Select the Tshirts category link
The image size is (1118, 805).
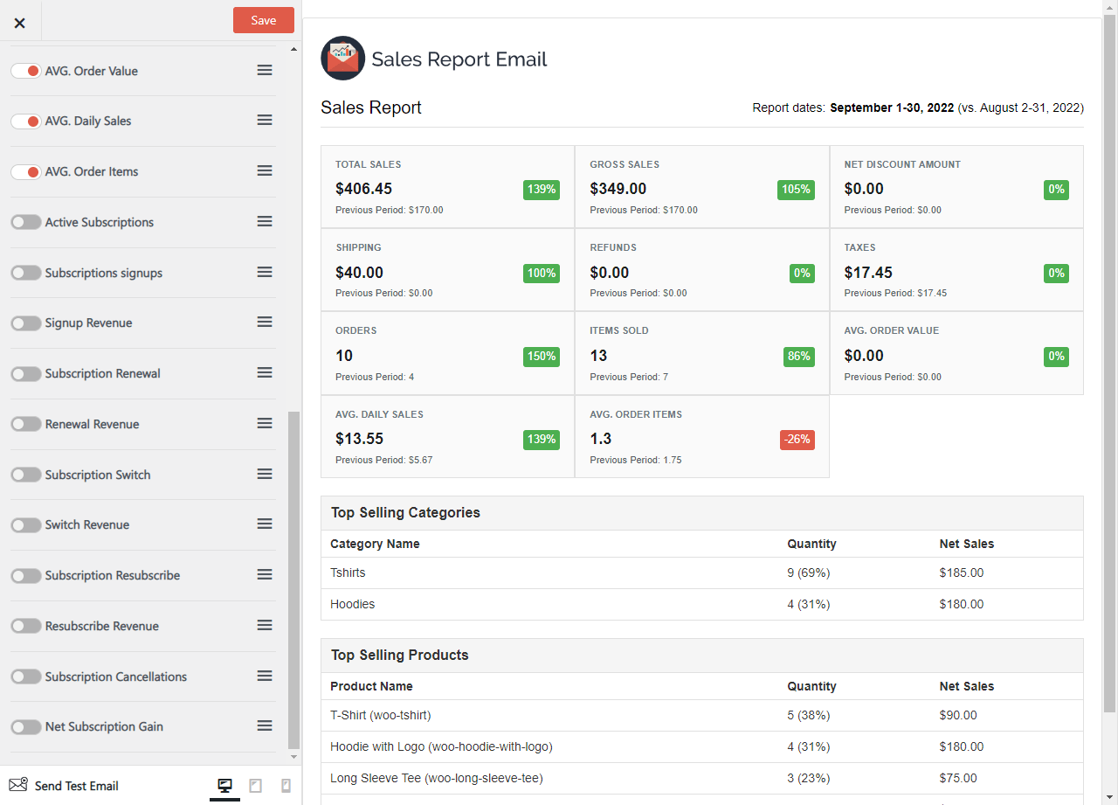pyautogui.click(x=346, y=573)
